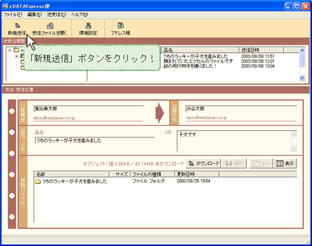Click the 上へ up-folder button
Viewport: 312px width, 246px height.
point(261,164)
